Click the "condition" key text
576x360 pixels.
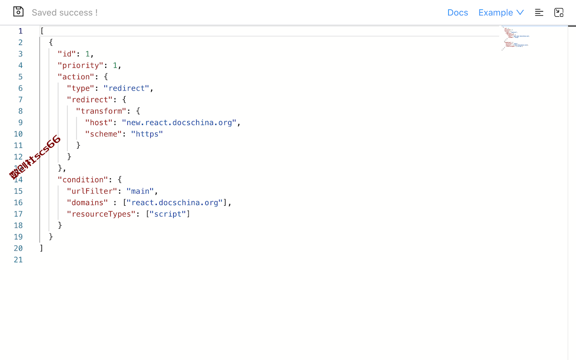click(x=83, y=180)
